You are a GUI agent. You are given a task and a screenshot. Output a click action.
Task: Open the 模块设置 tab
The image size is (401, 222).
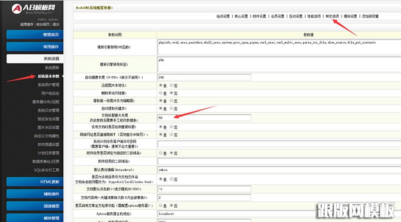click(350, 16)
